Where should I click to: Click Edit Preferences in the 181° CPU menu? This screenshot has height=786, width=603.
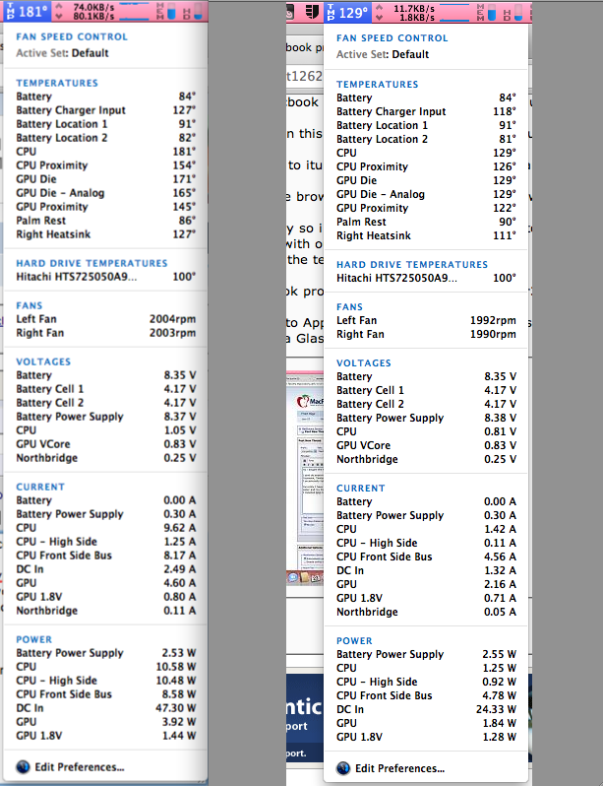(79, 767)
